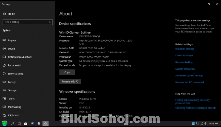Click the Settings gear icon in the taskbar
This screenshot has width=221, height=127.
coord(45,123)
